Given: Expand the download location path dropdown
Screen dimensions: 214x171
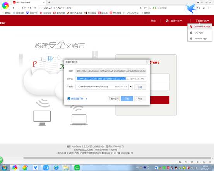Looking at the screenshot, I should [131, 87].
